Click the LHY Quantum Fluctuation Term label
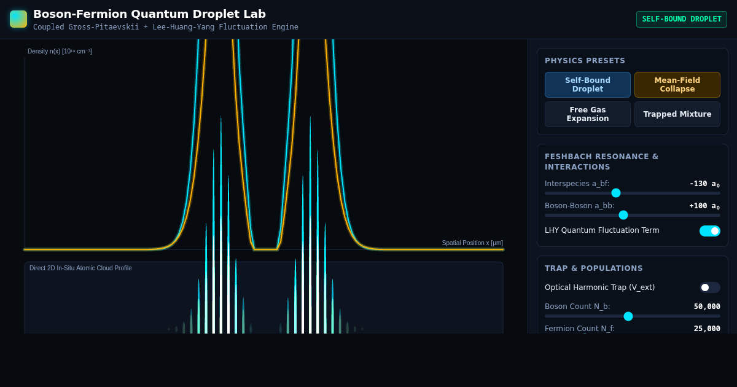Image resolution: width=737 pixels, height=387 pixels. click(602, 230)
